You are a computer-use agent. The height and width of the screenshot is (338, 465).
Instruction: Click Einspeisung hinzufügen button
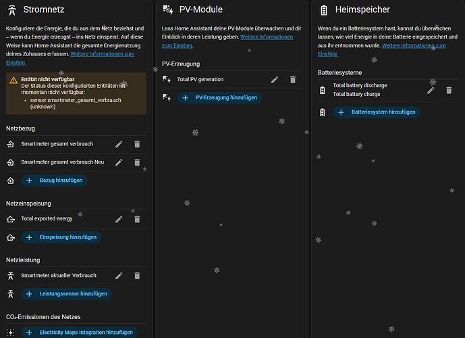click(61, 237)
